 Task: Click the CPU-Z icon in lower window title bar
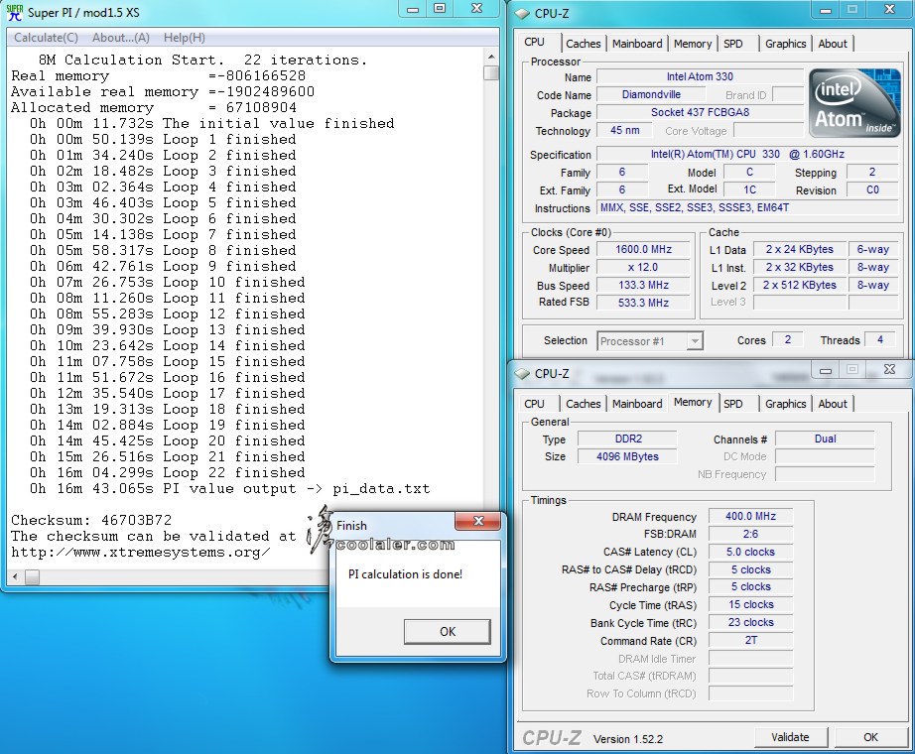(522, 373)
